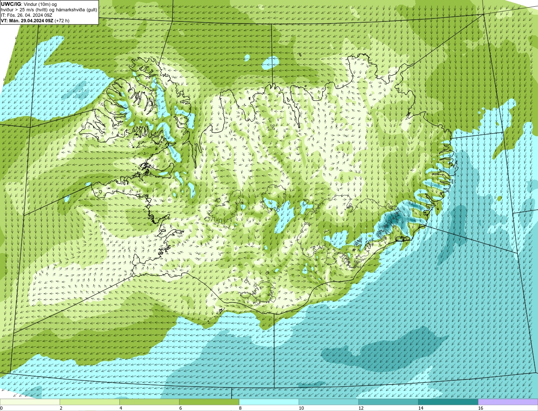The image size is (538, 411).
Task: Click the "UWC/IG: Vindur (10m) og" title line
Action: 29,4
